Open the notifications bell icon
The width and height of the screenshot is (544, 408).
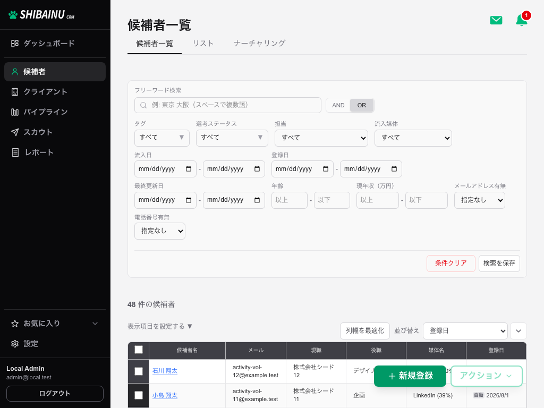[x=522, y=20]
